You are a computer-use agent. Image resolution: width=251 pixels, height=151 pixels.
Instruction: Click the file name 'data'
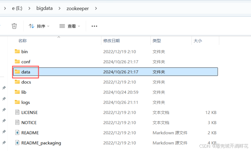point(26,72)
